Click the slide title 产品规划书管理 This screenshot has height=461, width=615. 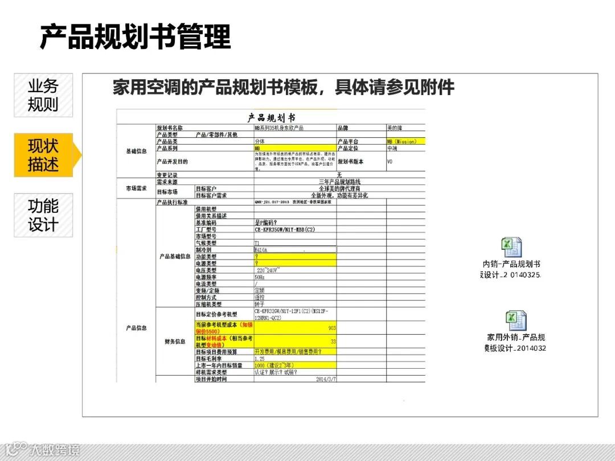(136, 36)
